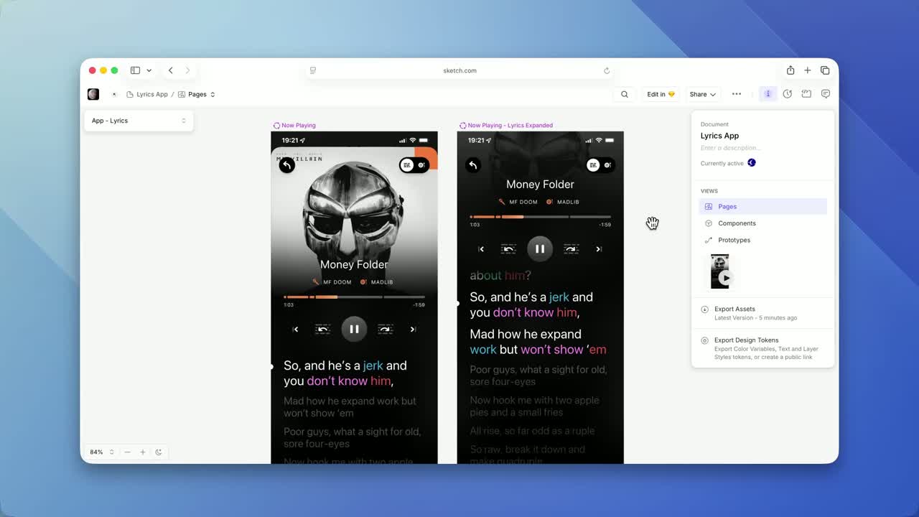Click the progress bar in Lyrics Expanded artboard
Image resolution: width=919 pixels, height=517 pixels.
540,216
